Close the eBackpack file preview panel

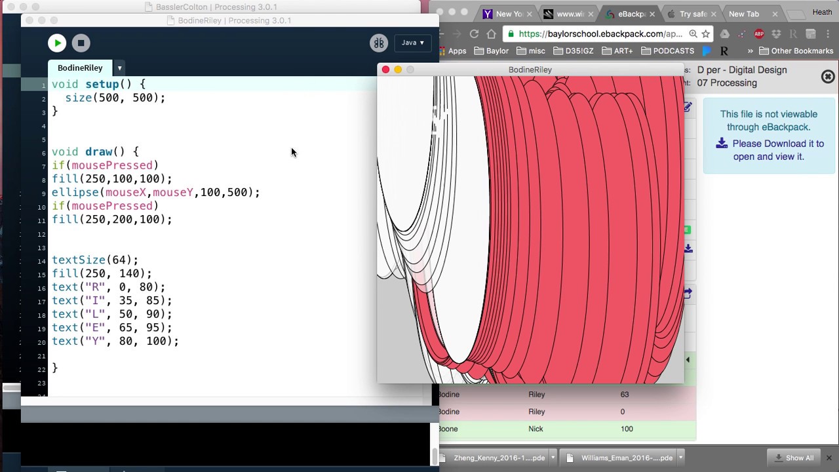[x=828, y=77]
